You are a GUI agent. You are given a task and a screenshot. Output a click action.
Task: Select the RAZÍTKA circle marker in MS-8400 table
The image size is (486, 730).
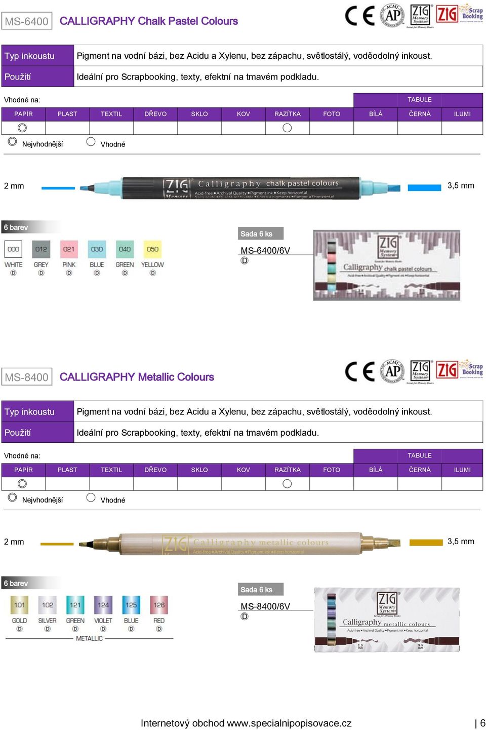pyautogui.click(x=287, y=484)
